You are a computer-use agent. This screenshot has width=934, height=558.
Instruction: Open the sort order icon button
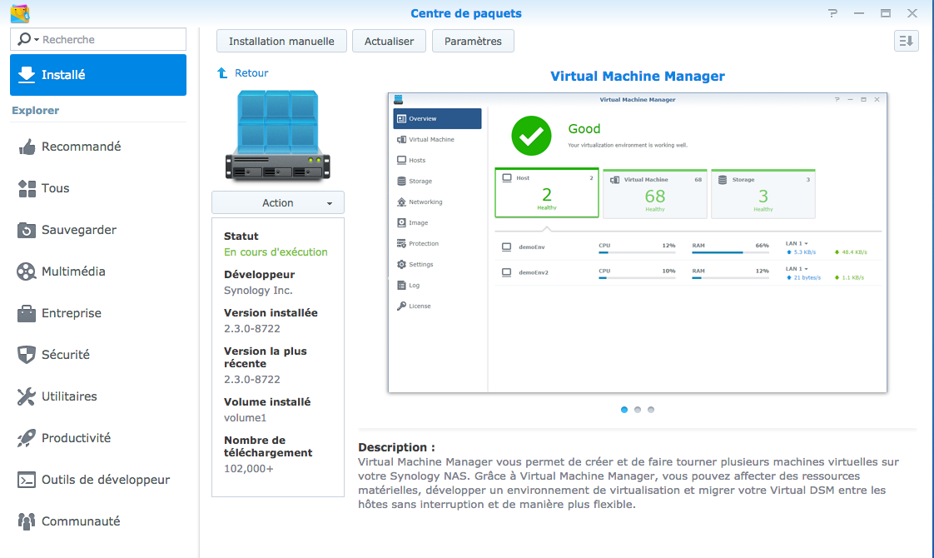pos(906,41)
